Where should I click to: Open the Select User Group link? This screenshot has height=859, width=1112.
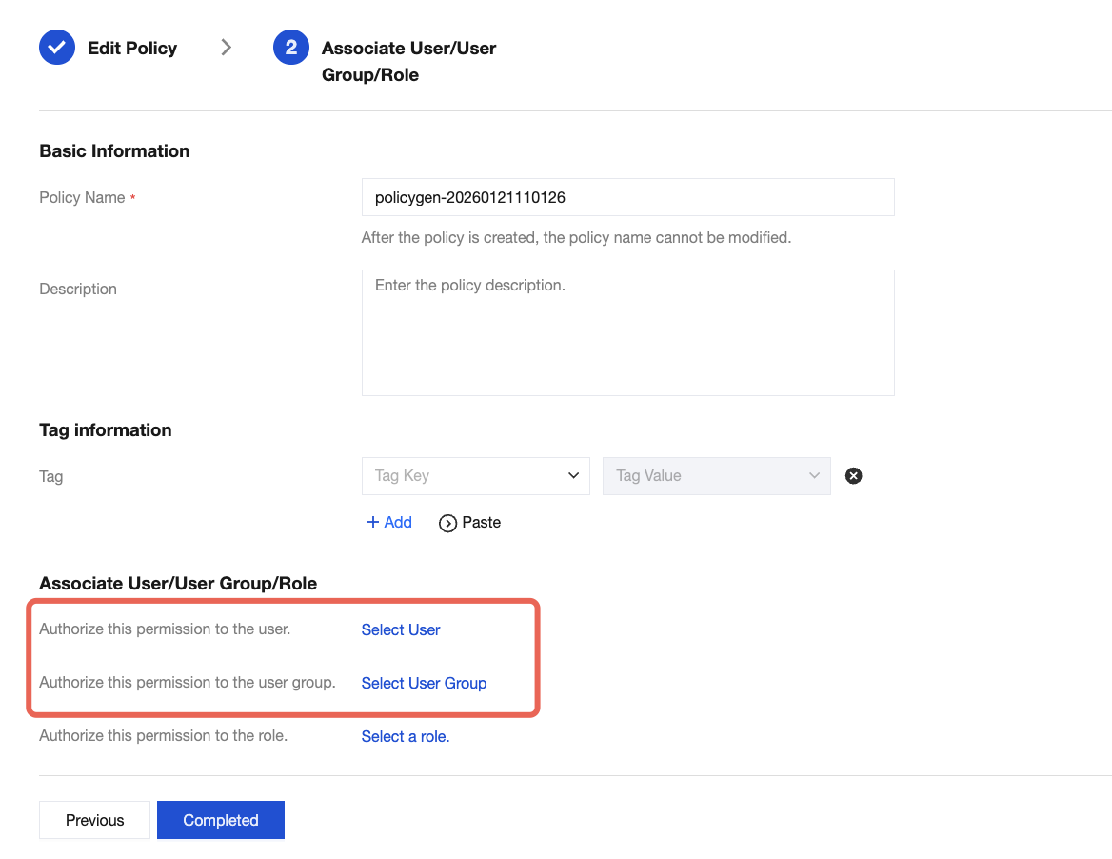[424, 684]
